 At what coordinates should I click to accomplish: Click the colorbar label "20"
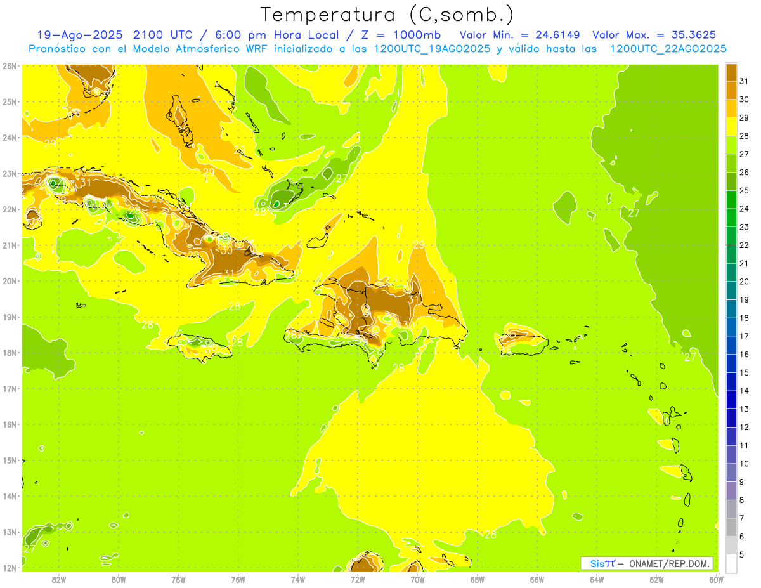pyautogui.click(x=745, y=282)
